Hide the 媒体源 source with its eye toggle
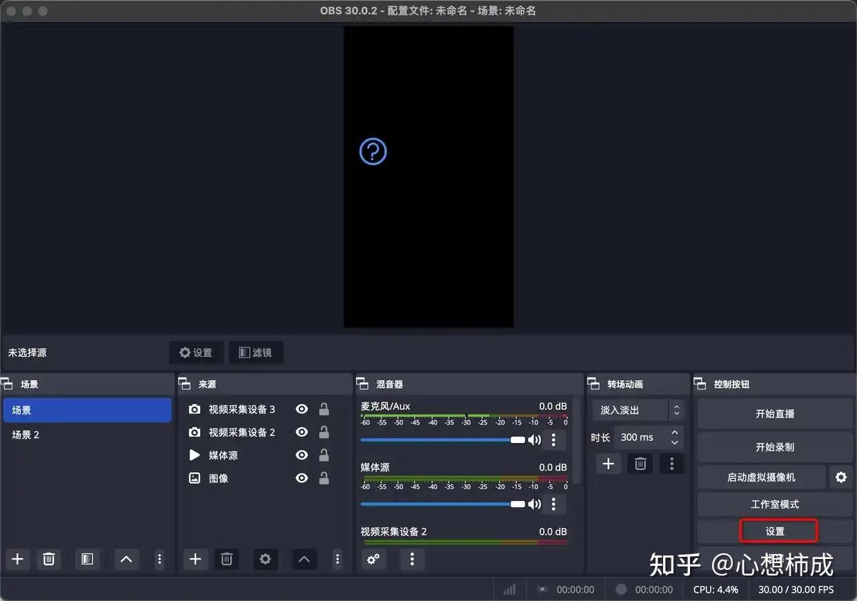 [x=302, y=455]
